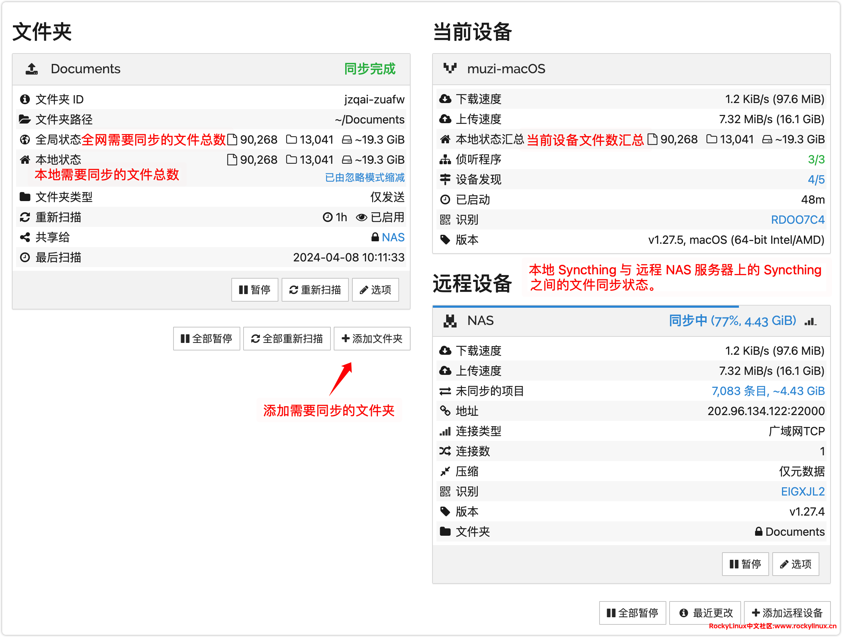
Task: Pause the NAS remote device
Action: (x=745, y=564)
